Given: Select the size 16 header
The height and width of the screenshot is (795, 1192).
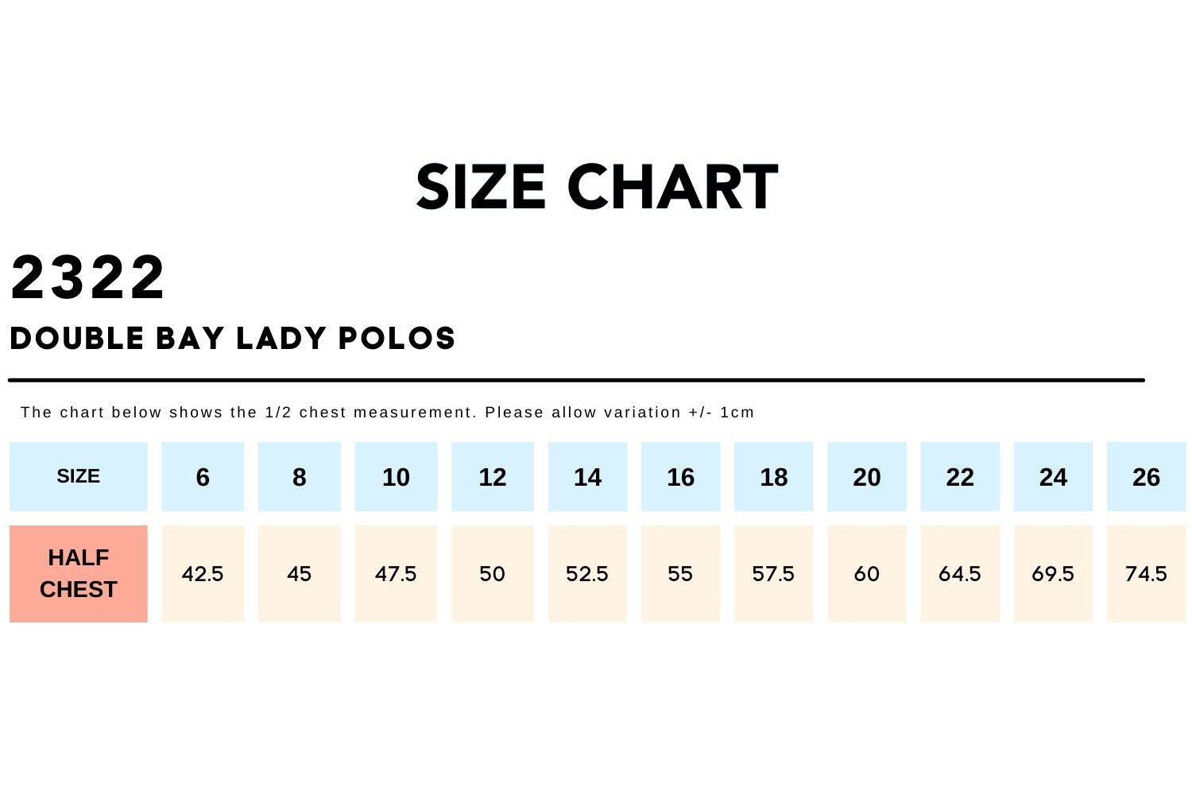Looking at the screenshot, I should coord(680,476).
